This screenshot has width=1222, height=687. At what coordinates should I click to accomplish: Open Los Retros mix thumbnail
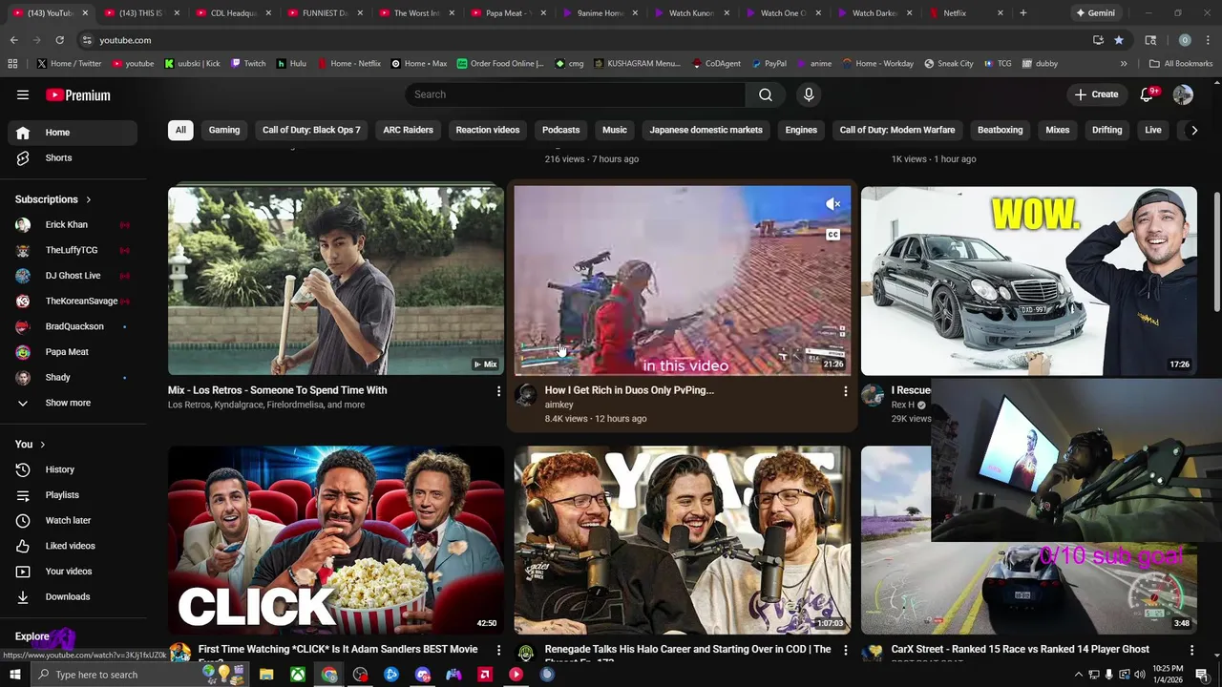click(x=336, y=281)
